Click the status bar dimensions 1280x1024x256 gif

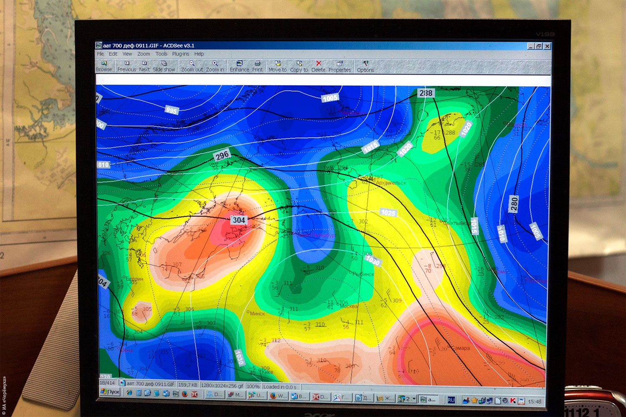pyautogui.click(x=222, y=385)
